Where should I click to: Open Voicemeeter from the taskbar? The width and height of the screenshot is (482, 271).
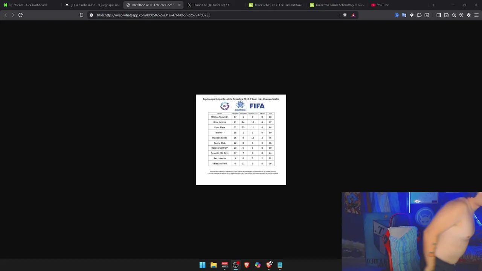pyautogui.click(x=224, y=265)
